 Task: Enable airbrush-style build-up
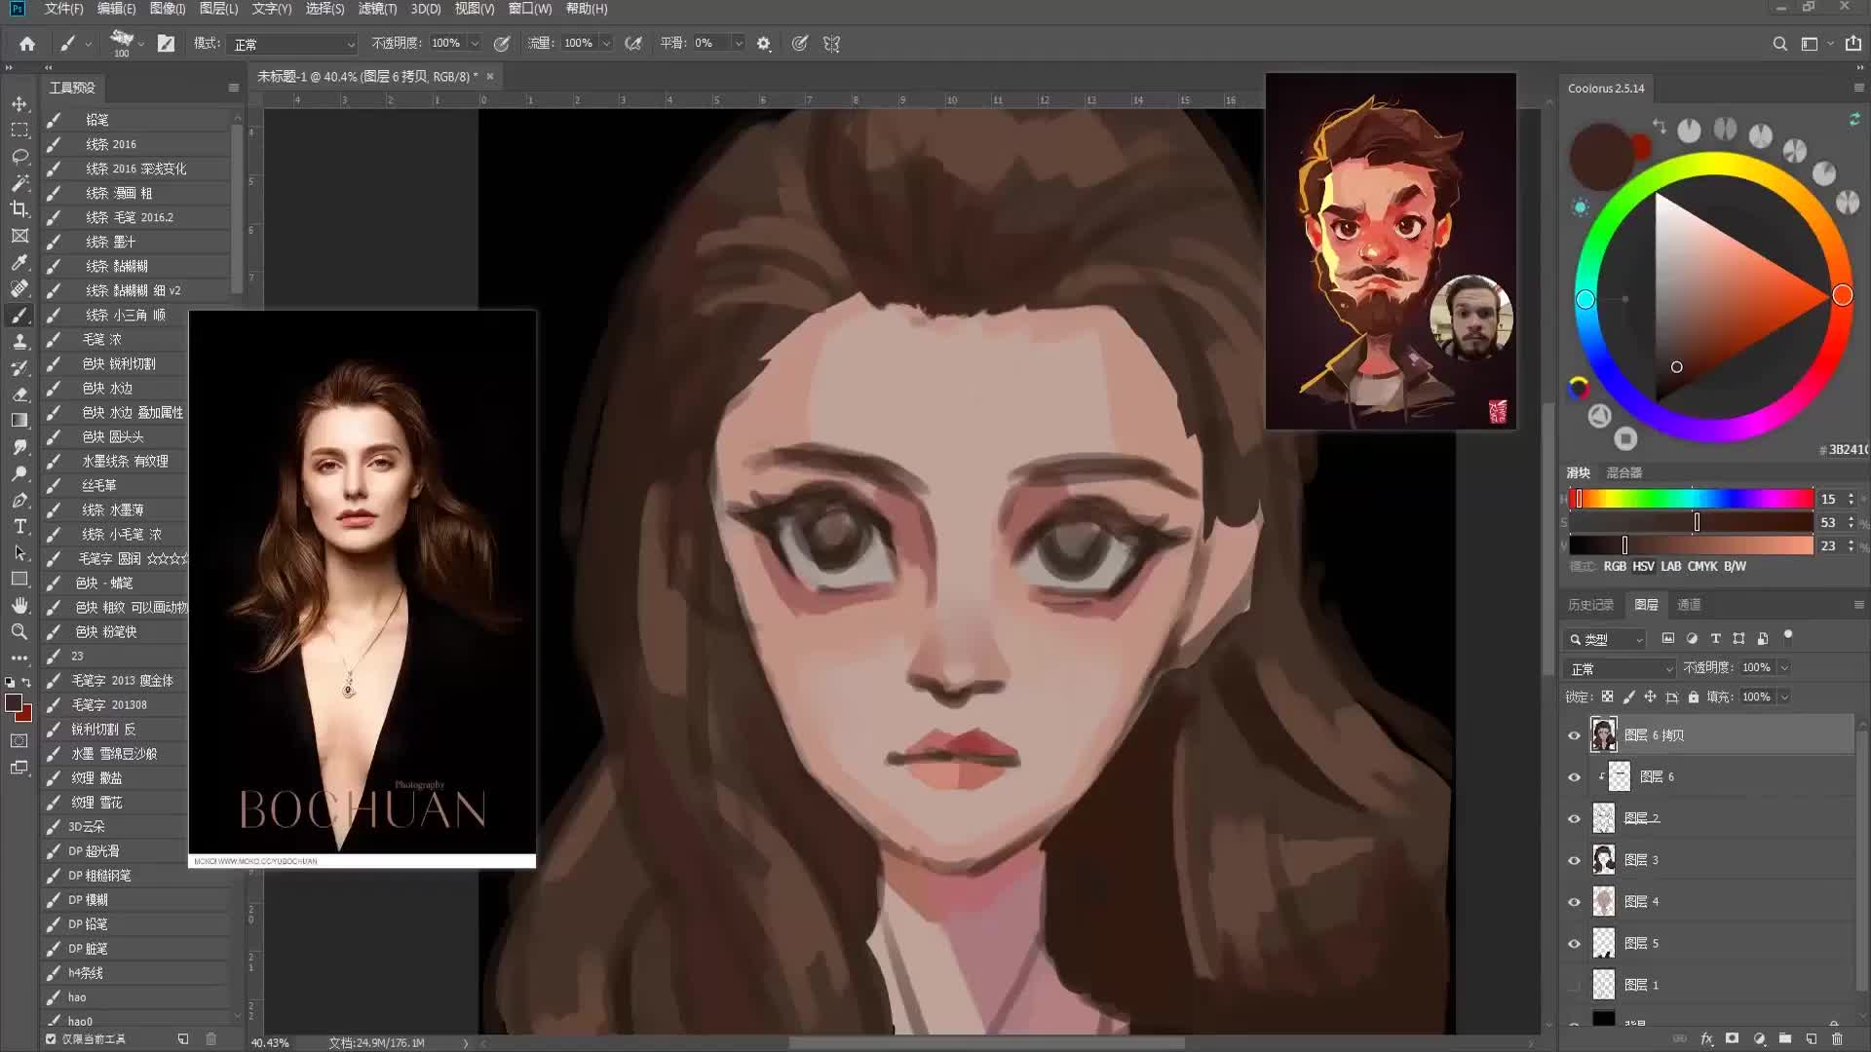[633, 43]
